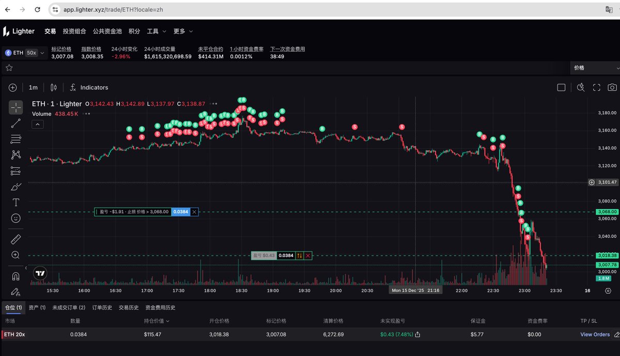620x356 pixels.
Task: Switch to the 订单历史 tab
Action: pos(102,307)
